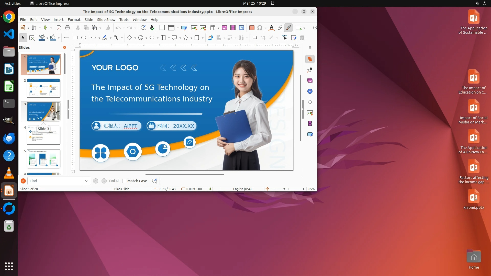Screen dimensions: 491x276
Task: Select slide 2 thumbnail in Slides panel
Action: [x=43, y=88]
